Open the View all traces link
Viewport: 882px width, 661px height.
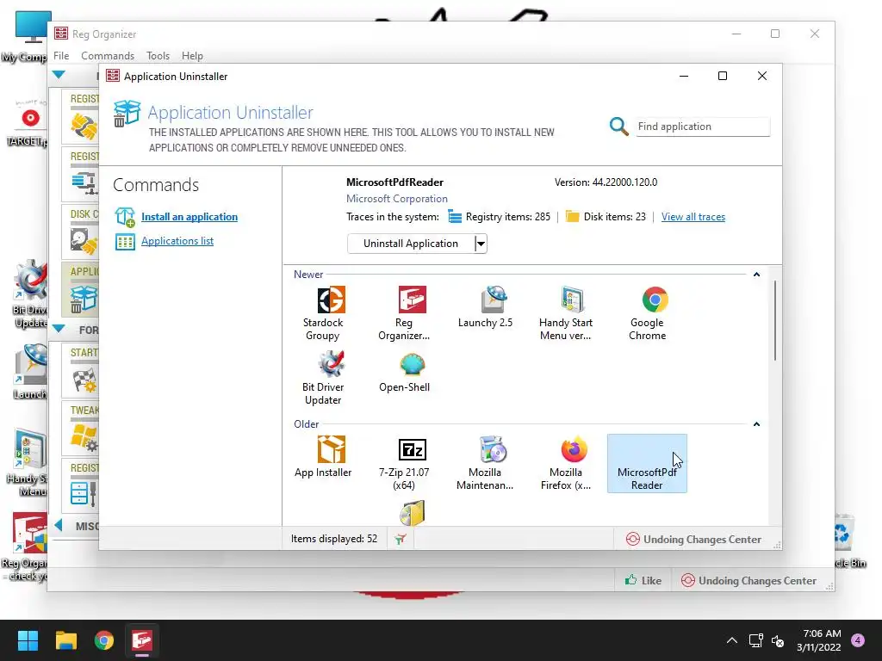693,217
